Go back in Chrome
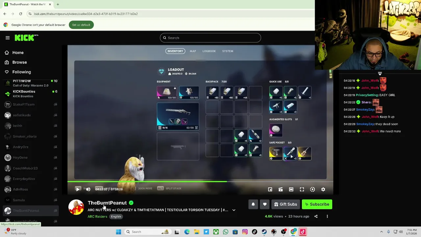This screenshot has width=421, height=237. coord(5,14)
